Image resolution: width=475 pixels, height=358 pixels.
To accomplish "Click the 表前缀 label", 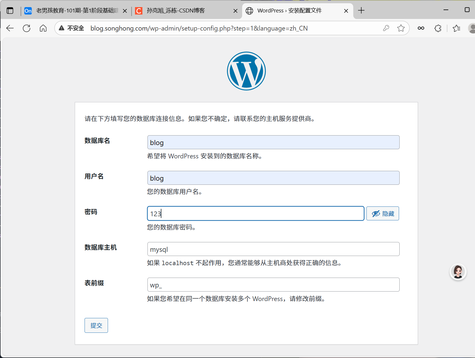I will click(x=94, y=283).
